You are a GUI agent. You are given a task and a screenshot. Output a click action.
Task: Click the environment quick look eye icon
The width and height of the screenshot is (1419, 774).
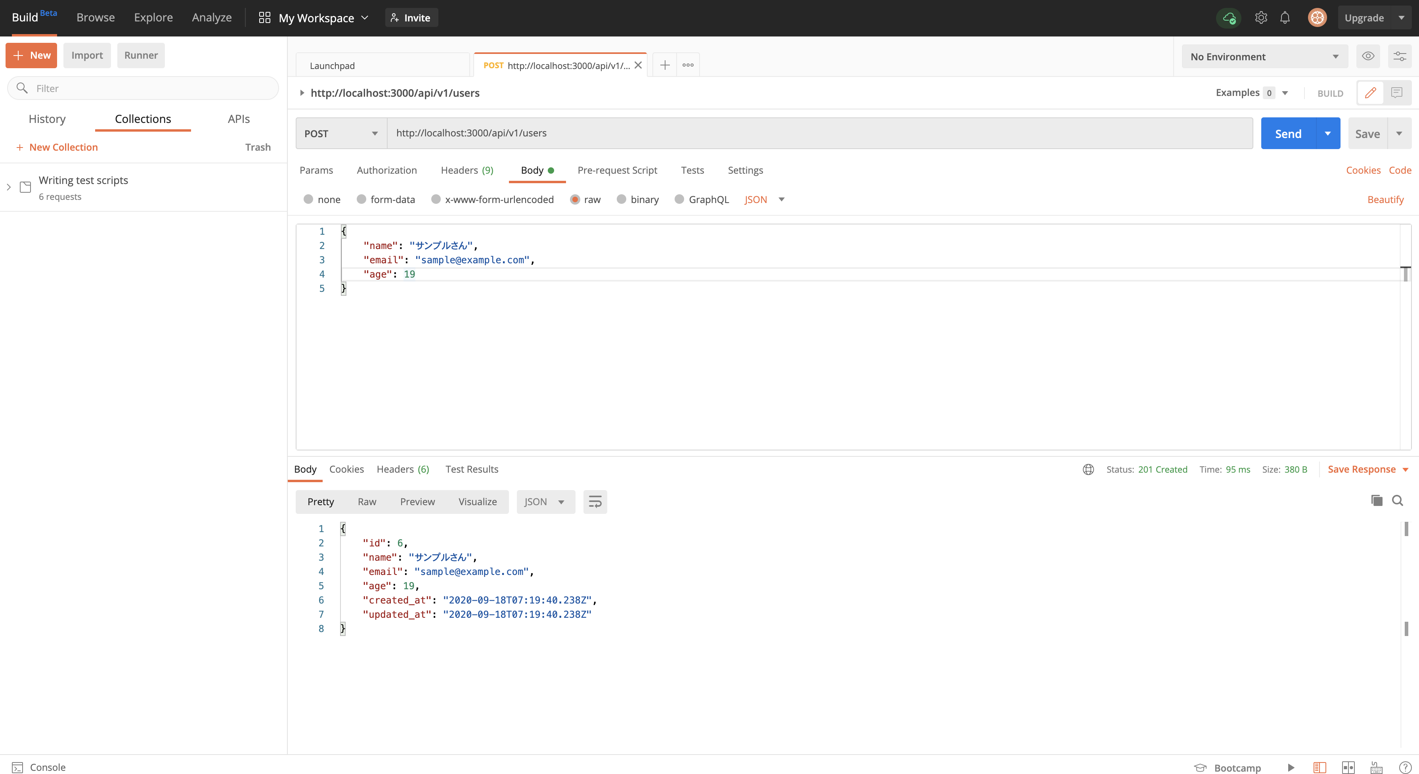pos(1368,56)
